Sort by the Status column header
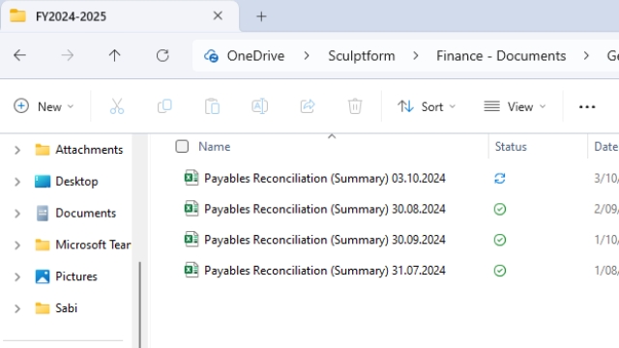Screen dimensions: 619x348 [x=511, y=146]
